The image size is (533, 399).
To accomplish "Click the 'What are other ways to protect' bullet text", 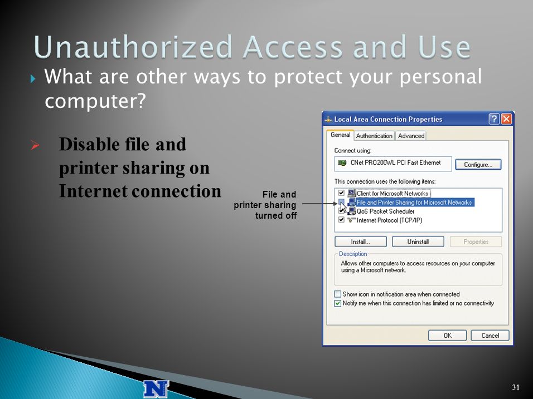I will pyautogui.click(x=263, y=88).
